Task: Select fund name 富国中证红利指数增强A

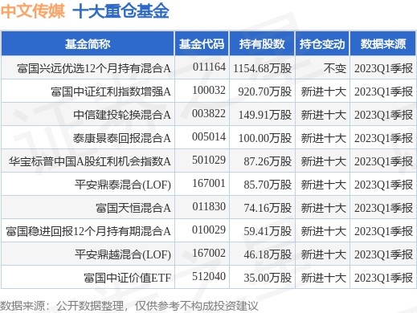Action: click(x=111, y=91)
